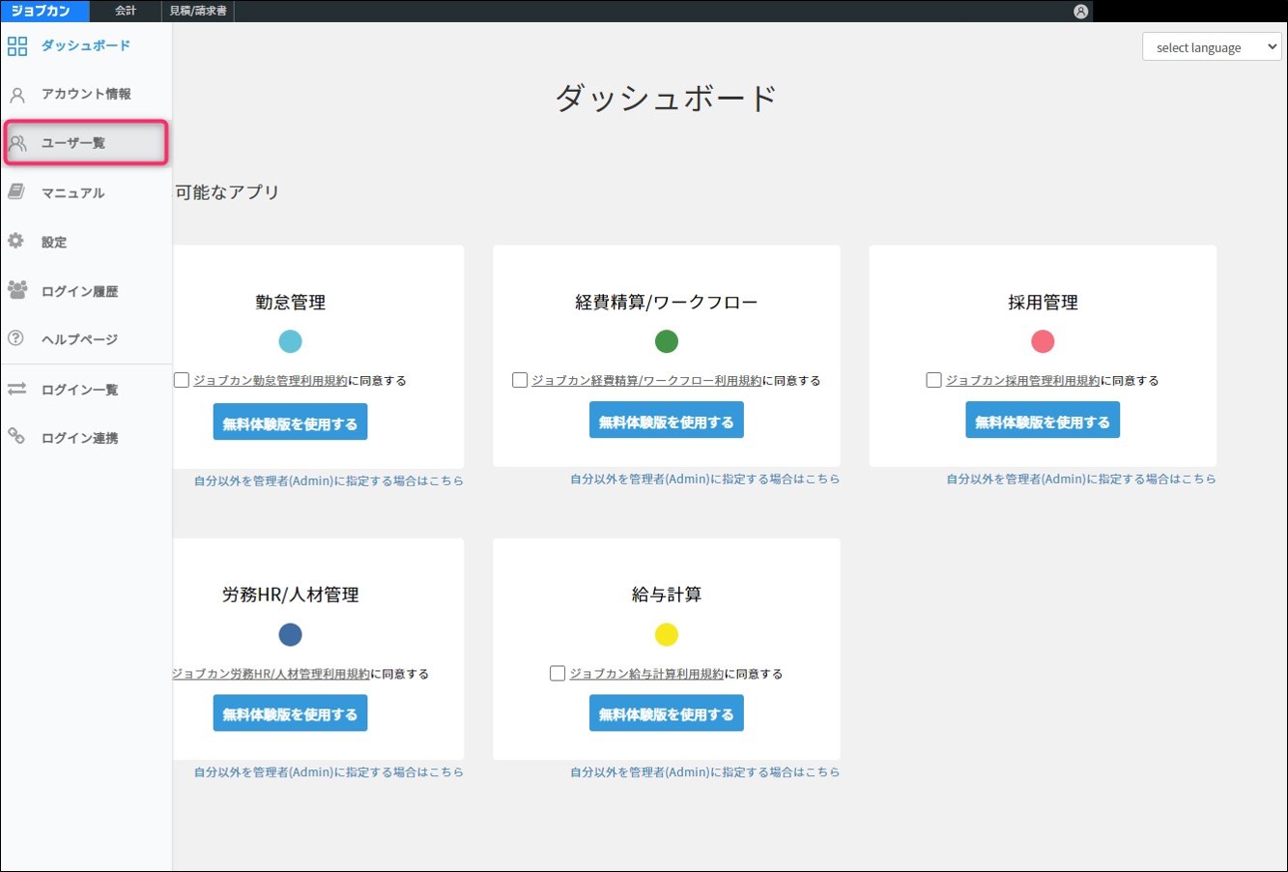Click 無料体験版を使用する under 勤怠管理
1288x872 pixels.
[x=290, y=422]
